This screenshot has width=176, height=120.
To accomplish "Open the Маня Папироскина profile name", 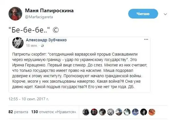I will coord(49,11).
